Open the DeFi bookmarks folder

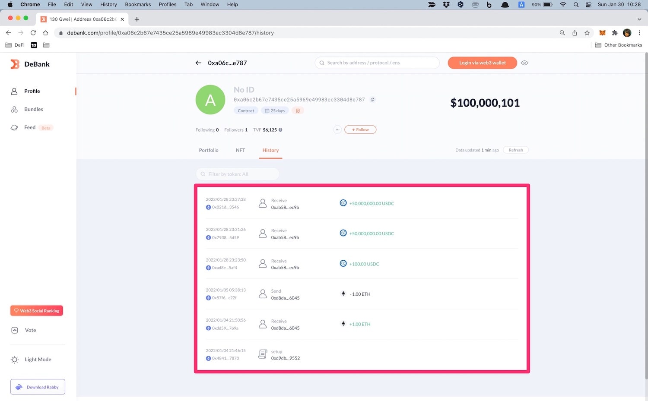pos(15,45)
